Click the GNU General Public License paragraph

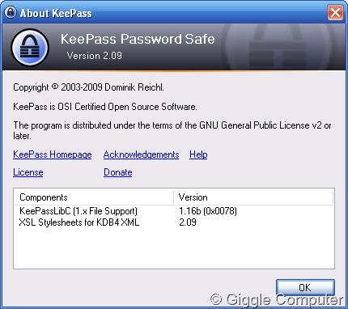coord(172,130)
